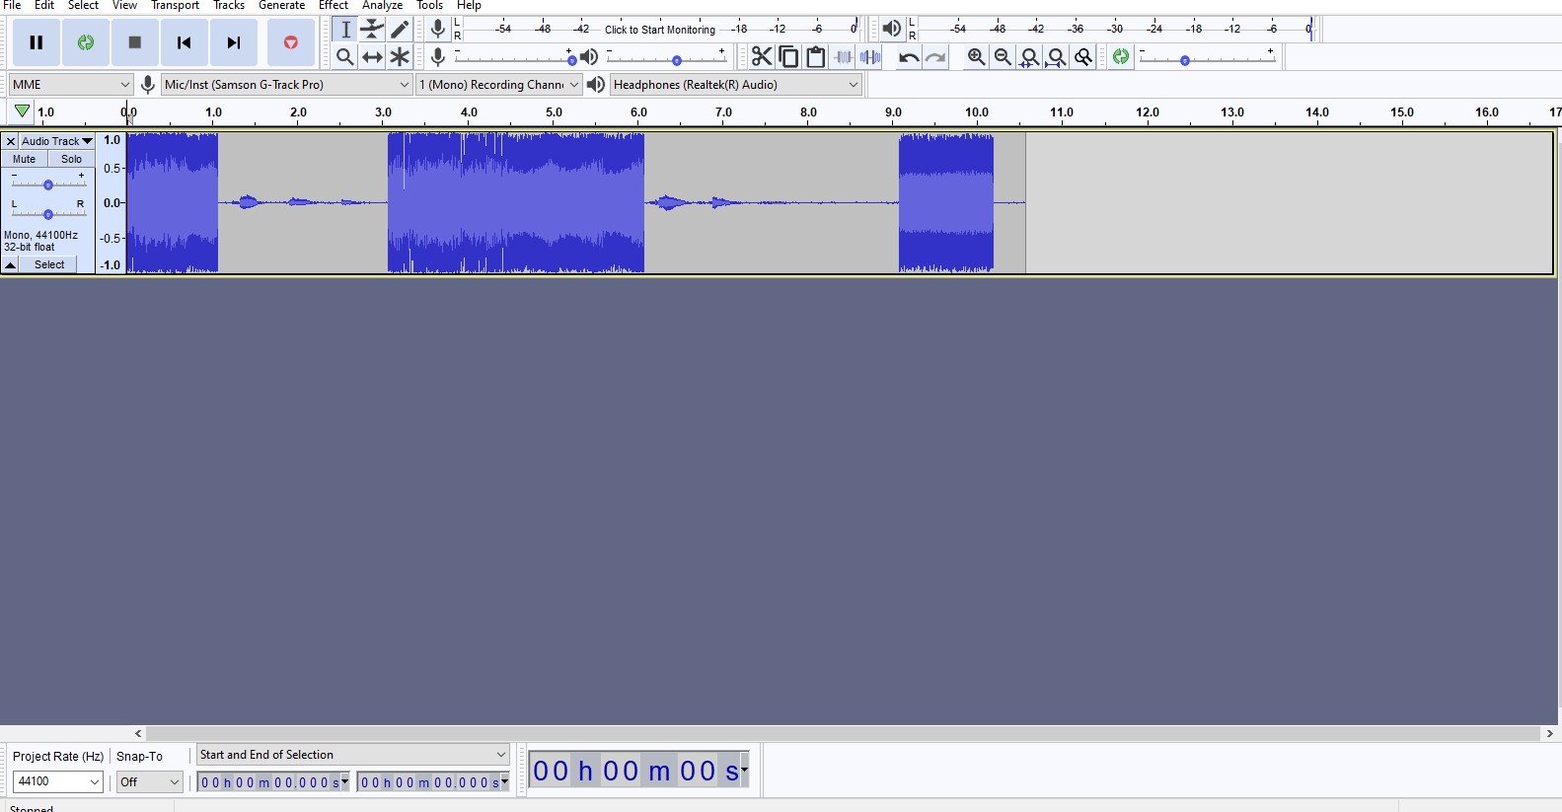Click the green timeline options triangle
This screenshot has height=812, width=1562.
point(22,111)
